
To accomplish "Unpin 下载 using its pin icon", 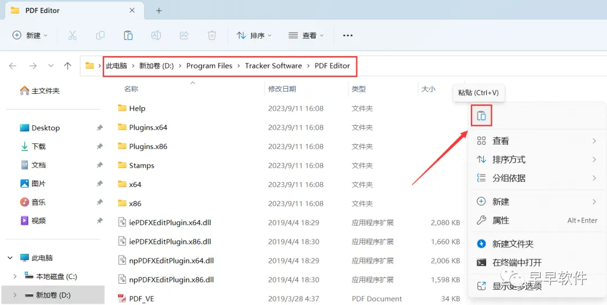I will tap(100, 146).
